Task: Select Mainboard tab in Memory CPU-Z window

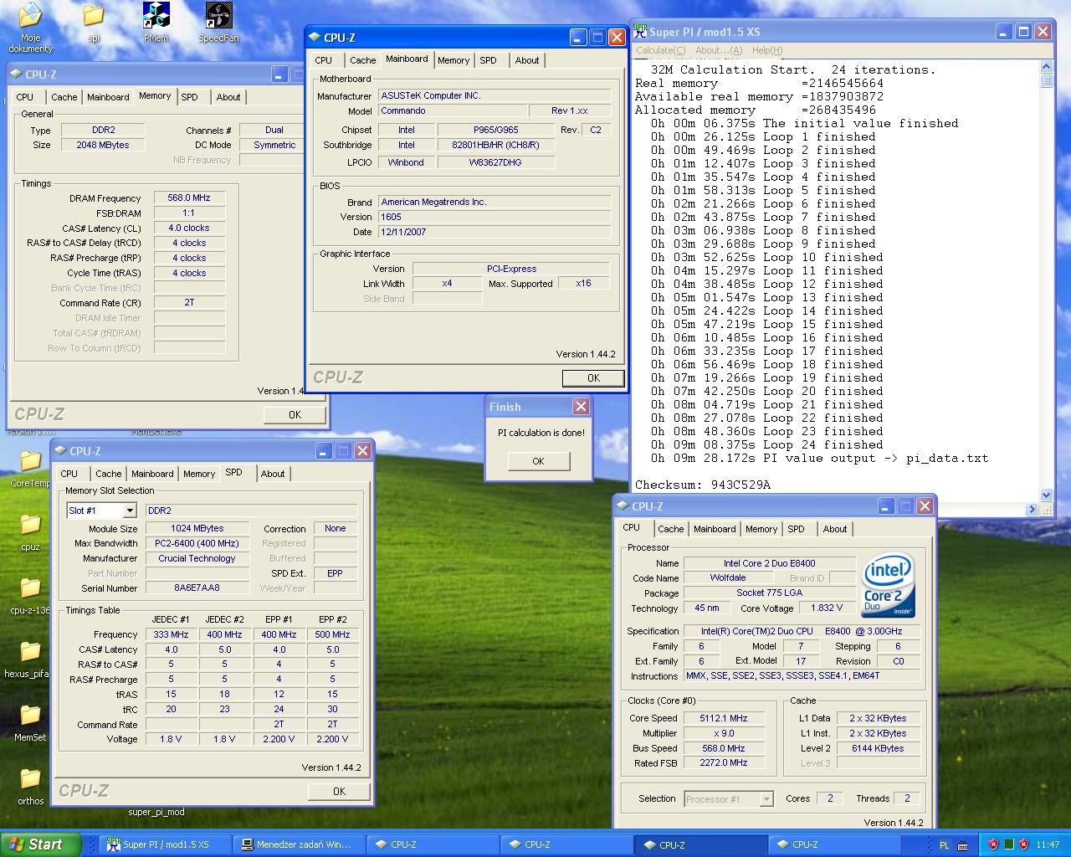Action: tap(109, 97)
